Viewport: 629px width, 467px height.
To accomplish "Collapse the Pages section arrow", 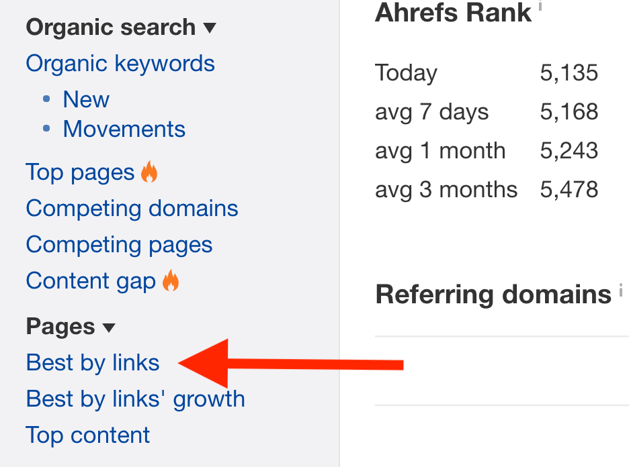I will tap(109, 327).
